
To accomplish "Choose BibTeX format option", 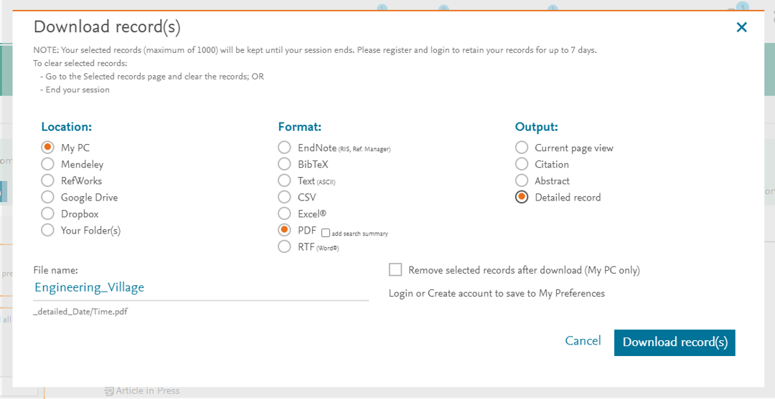I will [x=285, y=164].
